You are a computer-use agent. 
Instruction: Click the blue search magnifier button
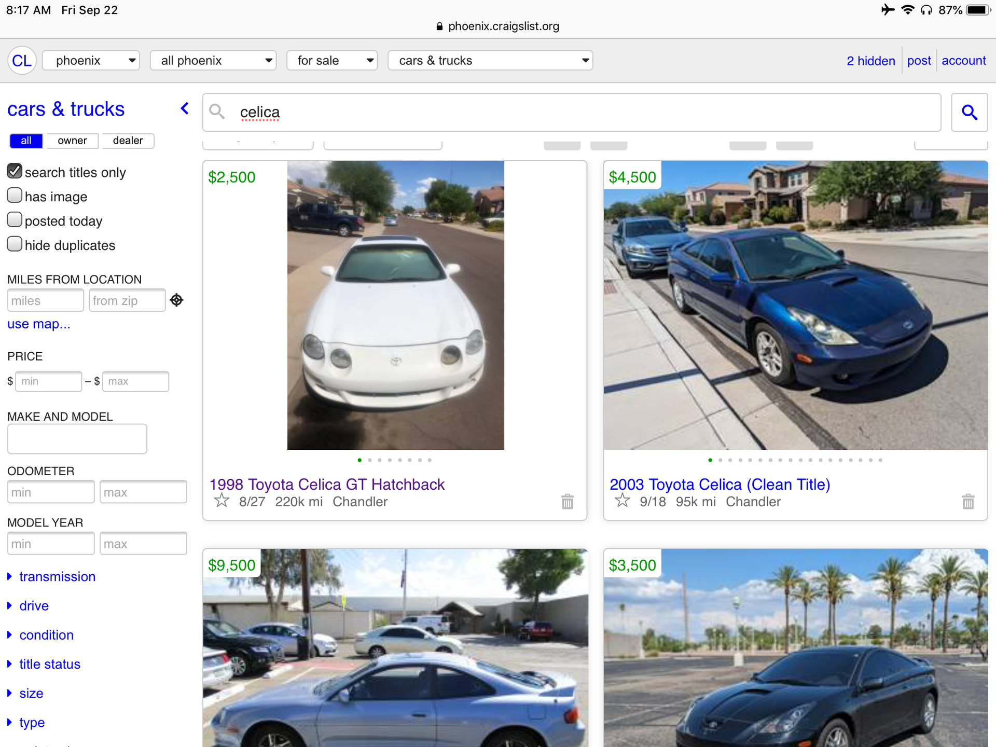969,112
